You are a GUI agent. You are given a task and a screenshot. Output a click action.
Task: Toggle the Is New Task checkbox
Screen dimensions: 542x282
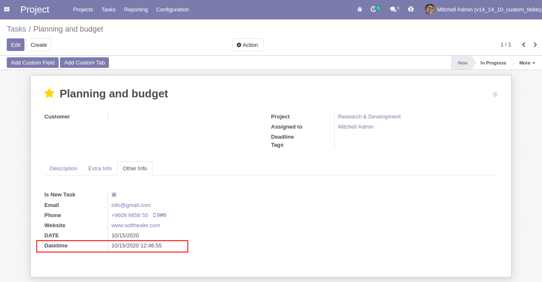click(114, 195)
